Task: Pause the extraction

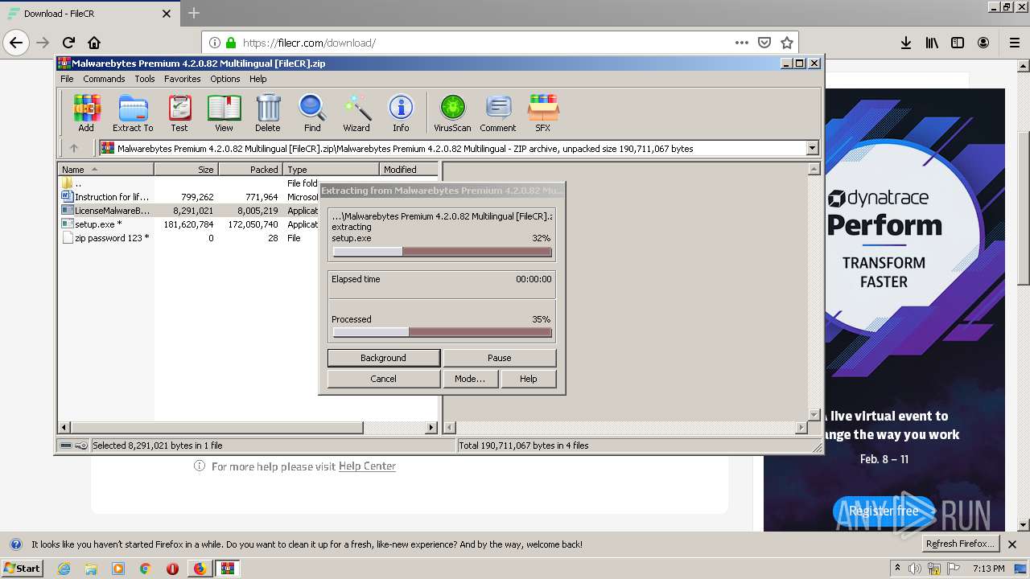Action: 500,358
